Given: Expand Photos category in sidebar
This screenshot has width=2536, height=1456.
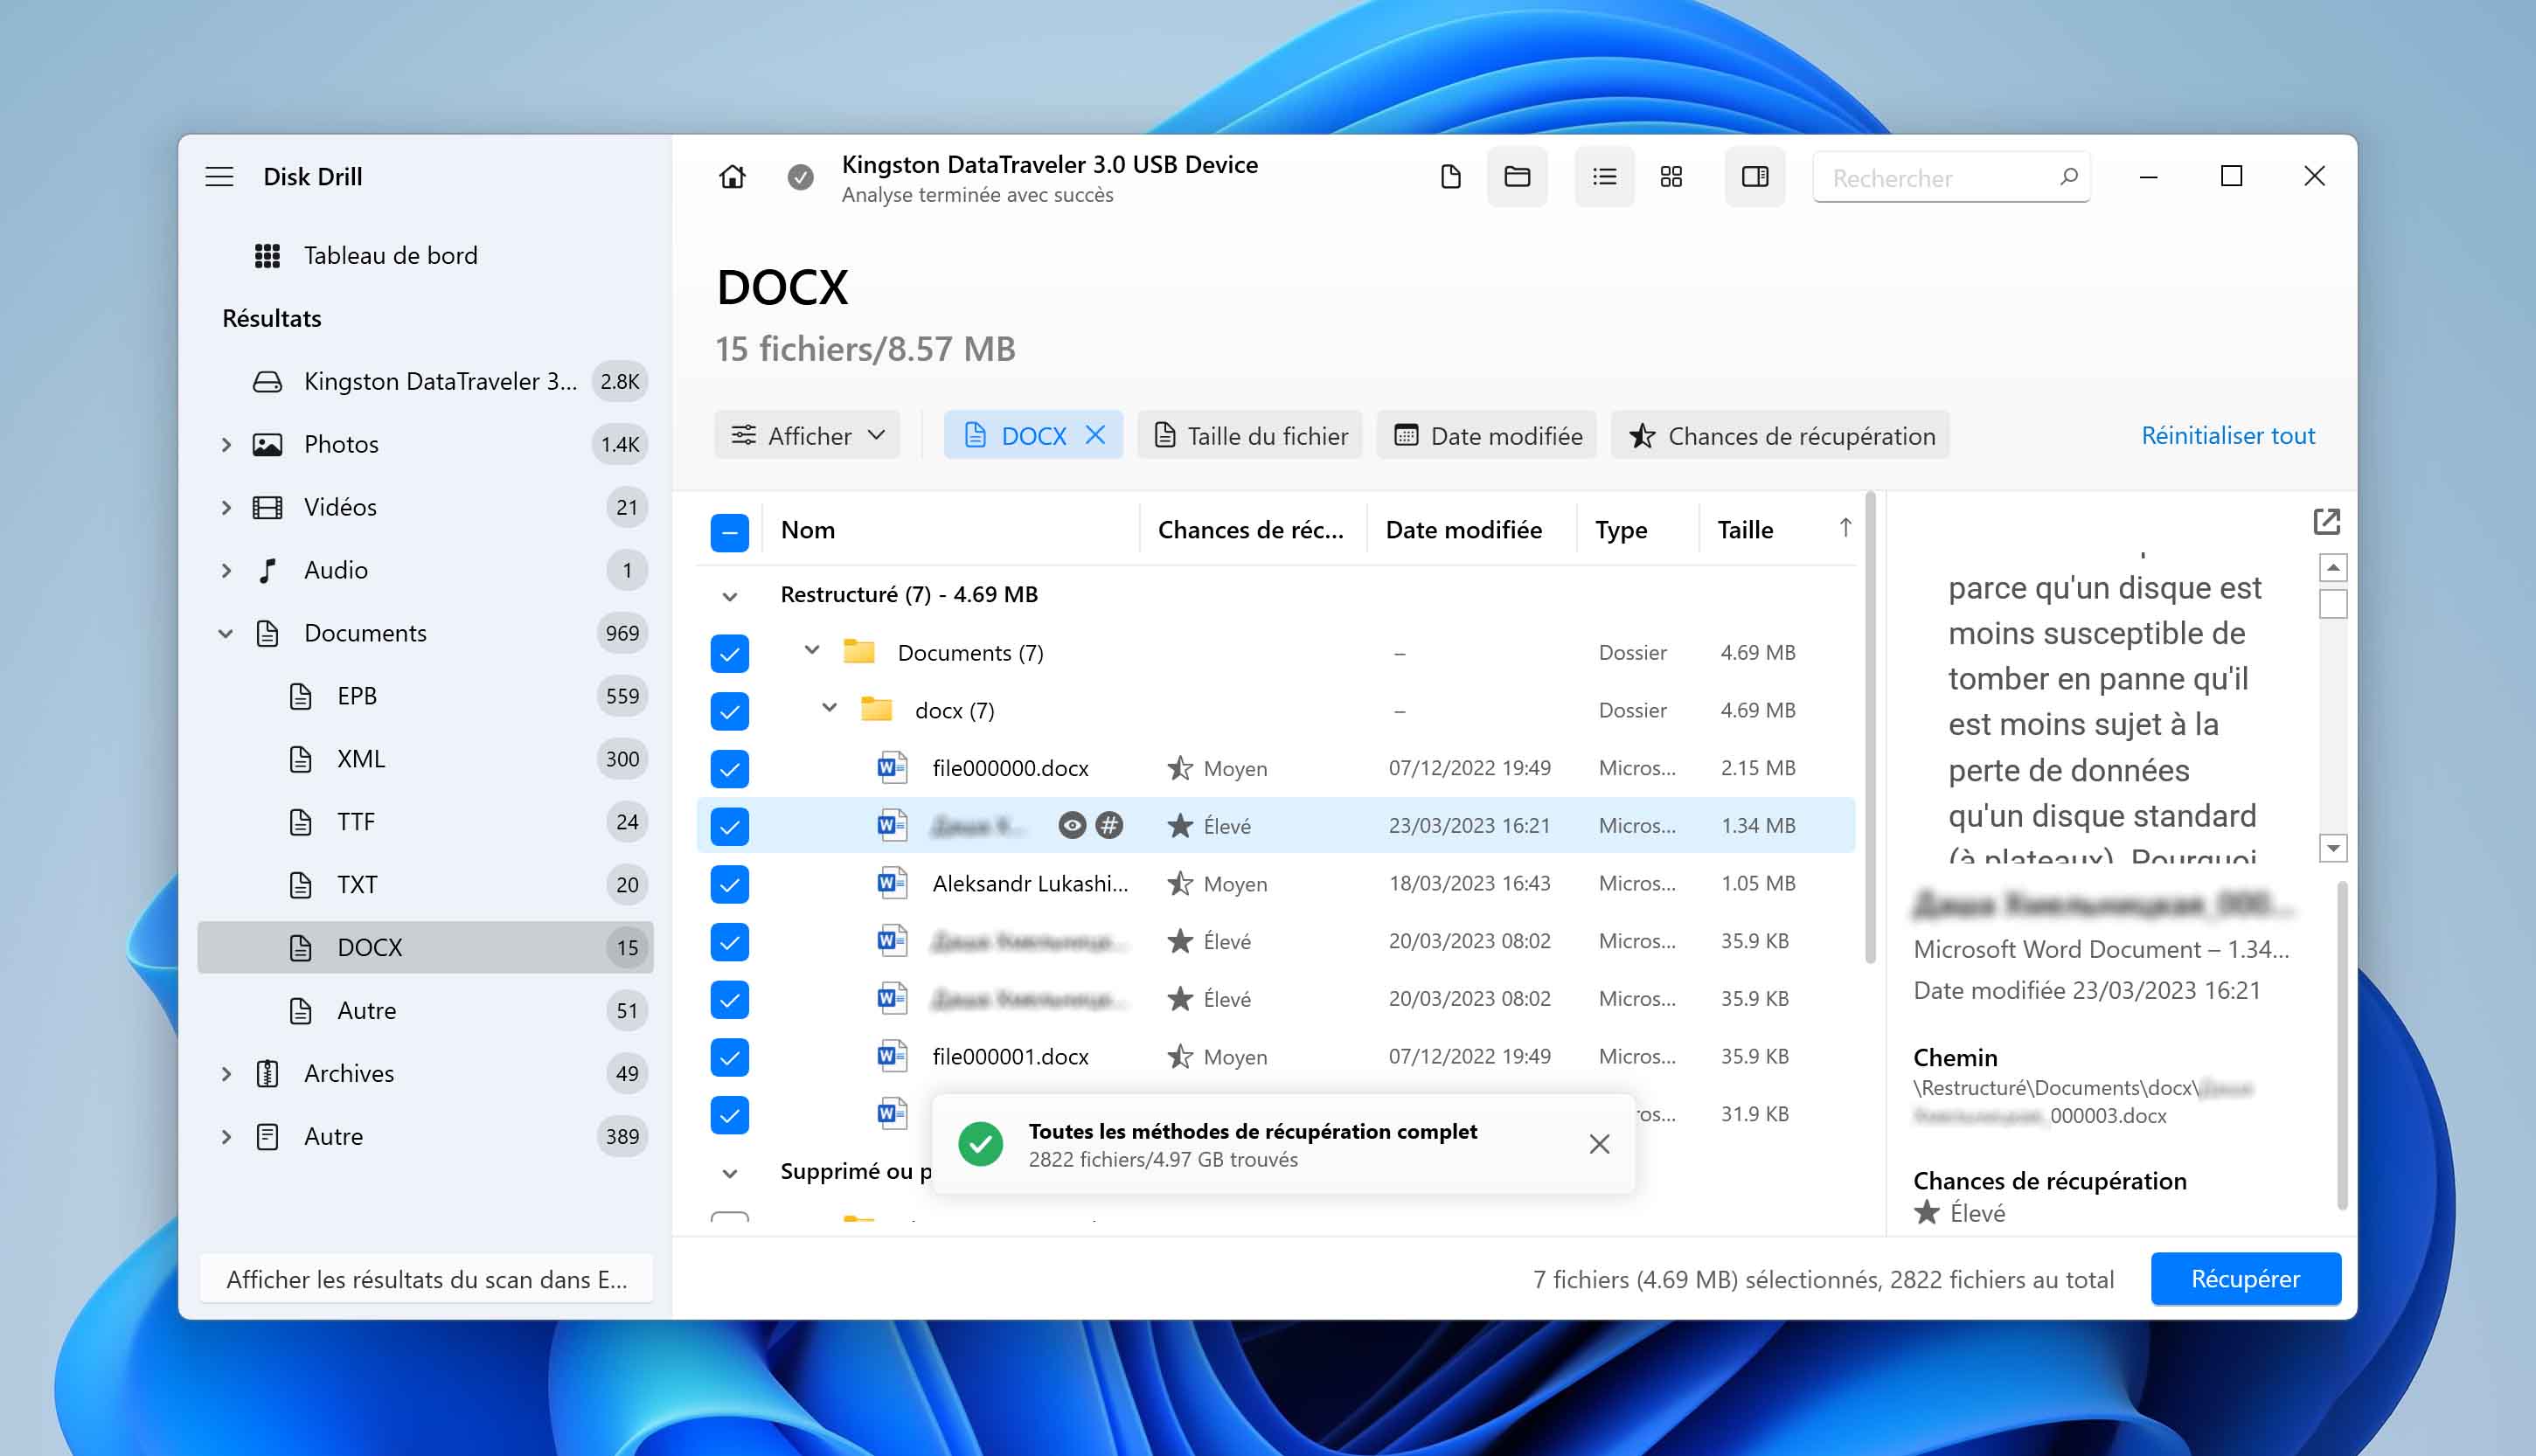Looking at the screenshot, I should tap(221, 444).
